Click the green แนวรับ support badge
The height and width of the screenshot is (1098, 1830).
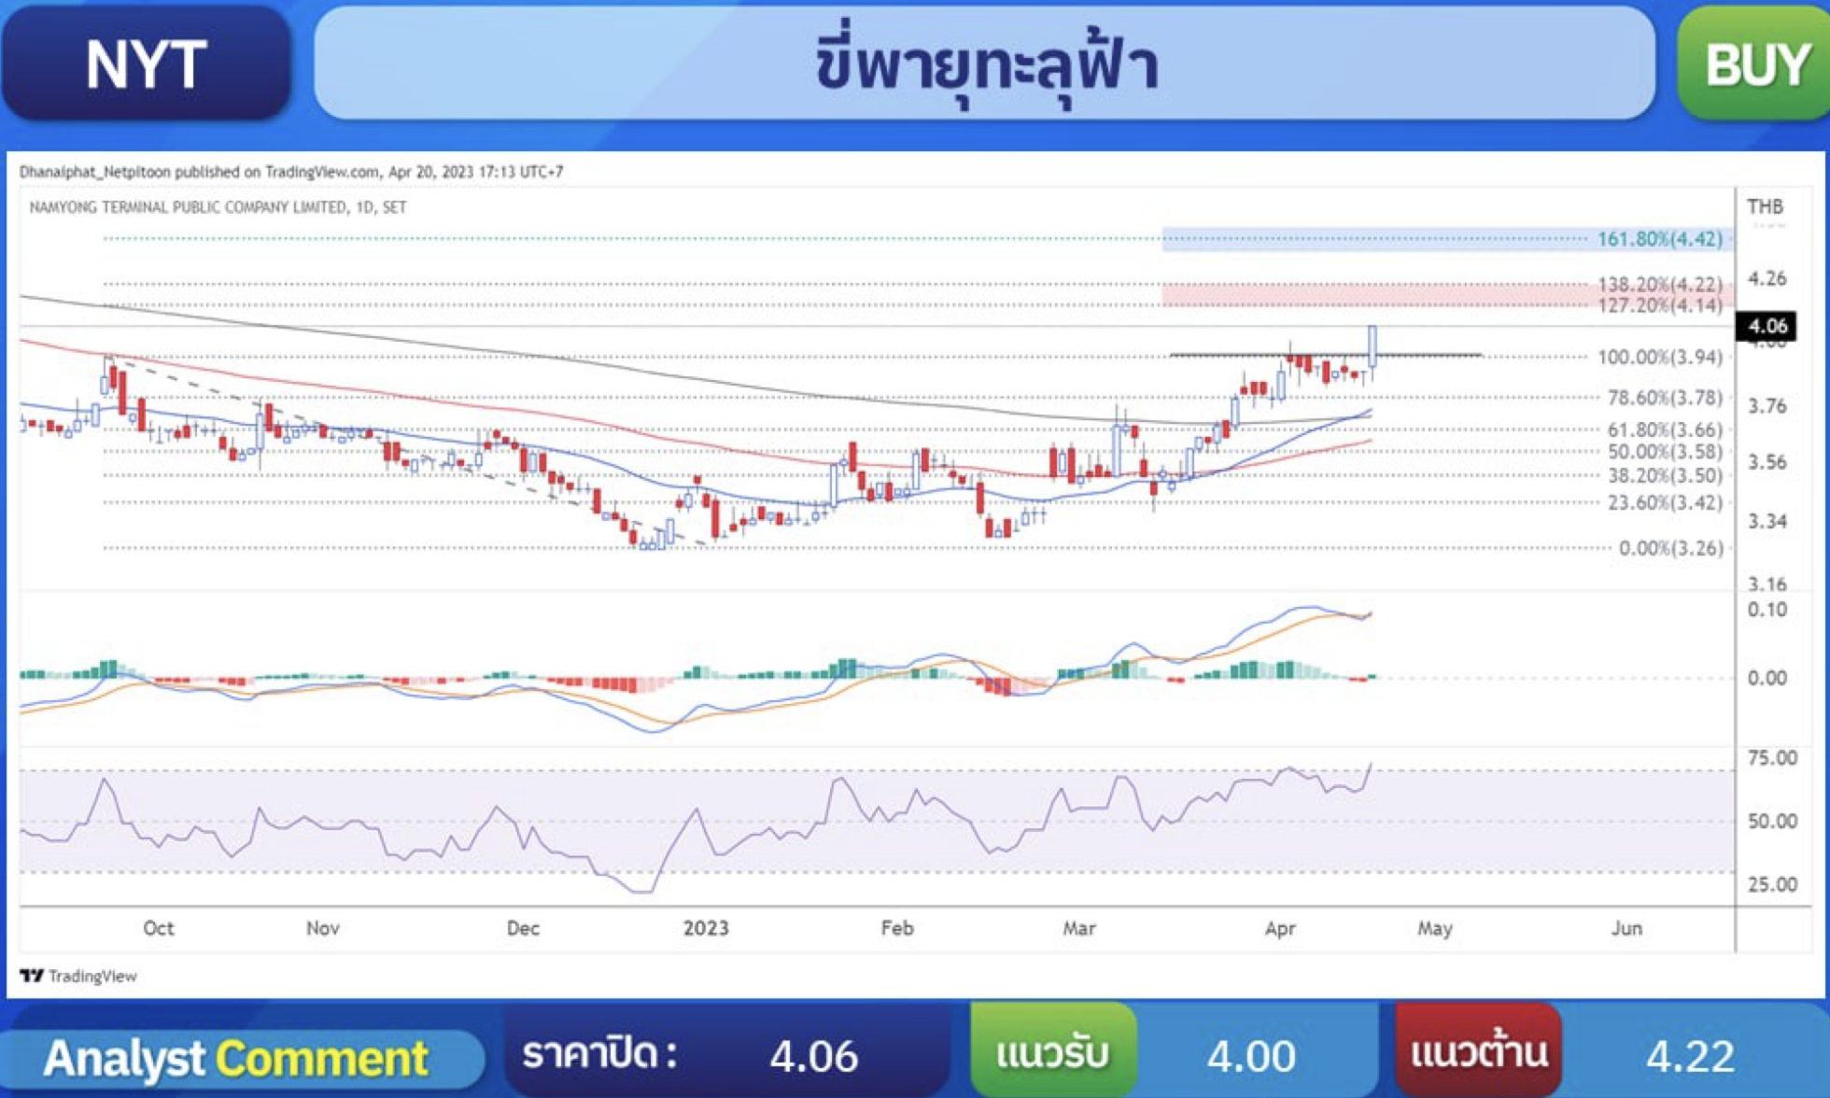pyautogui.click(x=1053, y=1051)
